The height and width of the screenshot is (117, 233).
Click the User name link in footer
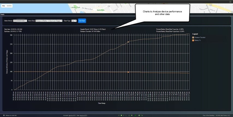[x=84, y=115]
